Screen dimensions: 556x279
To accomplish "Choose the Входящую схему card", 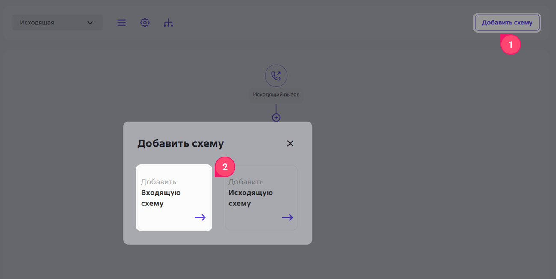I will tap(174, 198).
